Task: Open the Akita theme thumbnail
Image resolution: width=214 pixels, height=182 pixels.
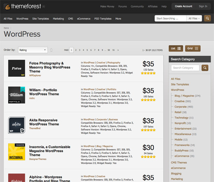Action: tap(17, 125)
